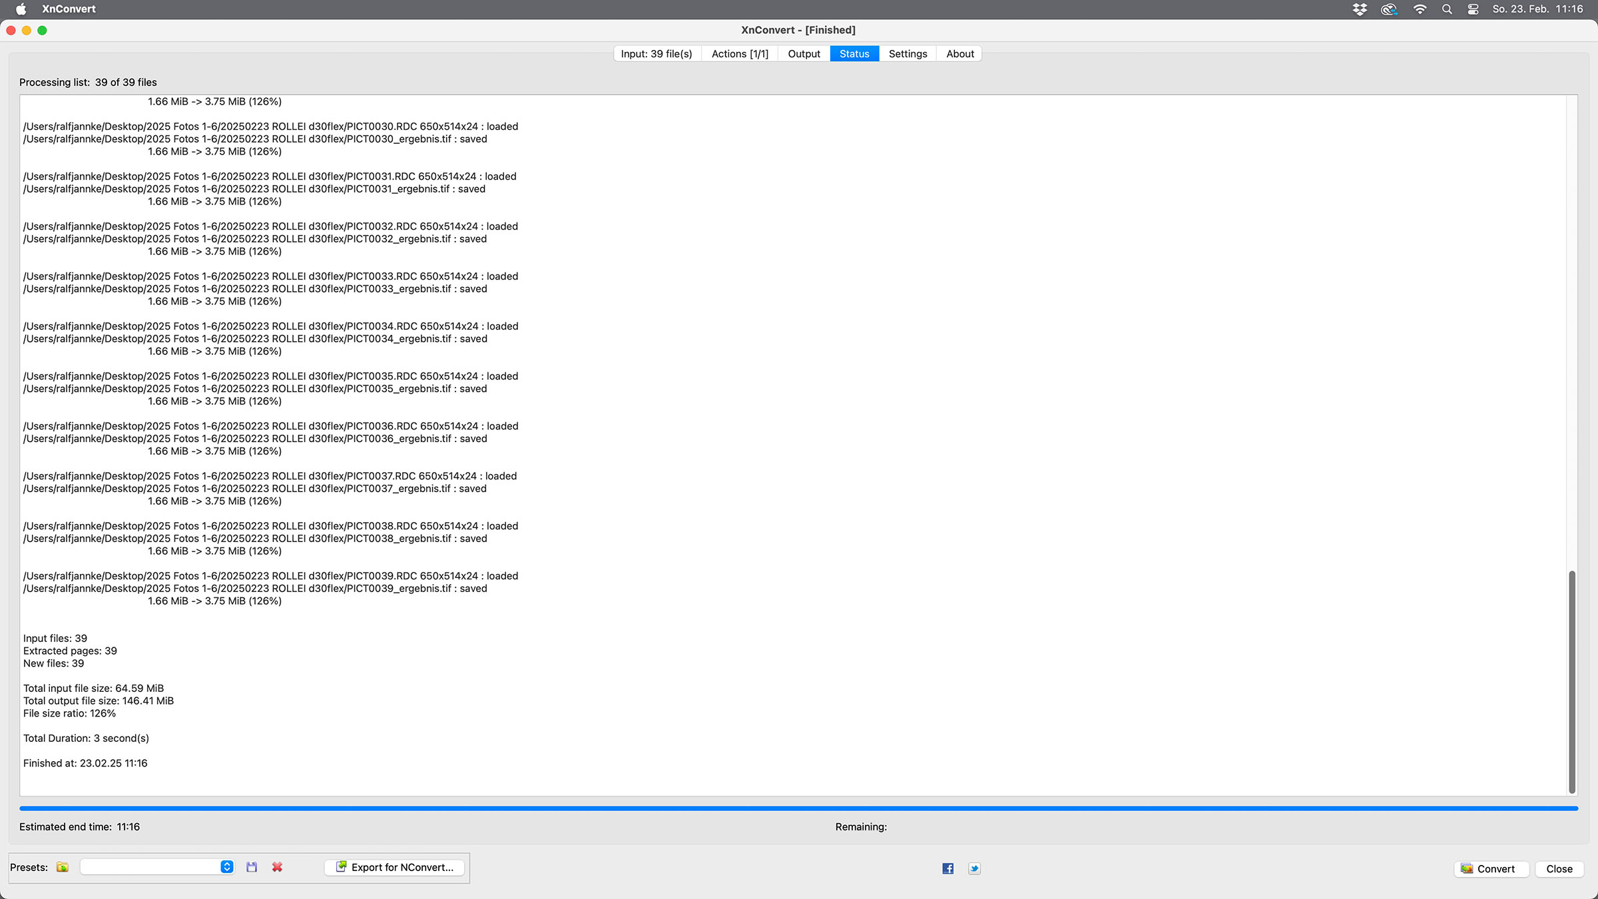Open Control Center in menu bar
The width and height of the screenshot is (1598, 899).
[1473, 9]
